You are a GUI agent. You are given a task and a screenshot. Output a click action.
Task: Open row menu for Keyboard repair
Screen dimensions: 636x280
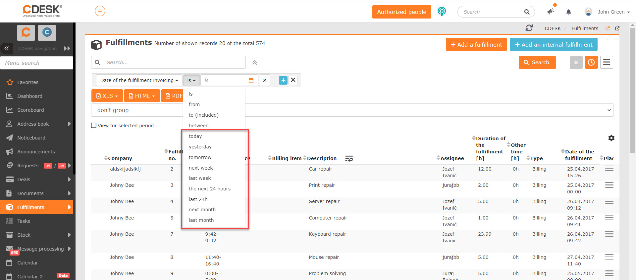point(609,234)
